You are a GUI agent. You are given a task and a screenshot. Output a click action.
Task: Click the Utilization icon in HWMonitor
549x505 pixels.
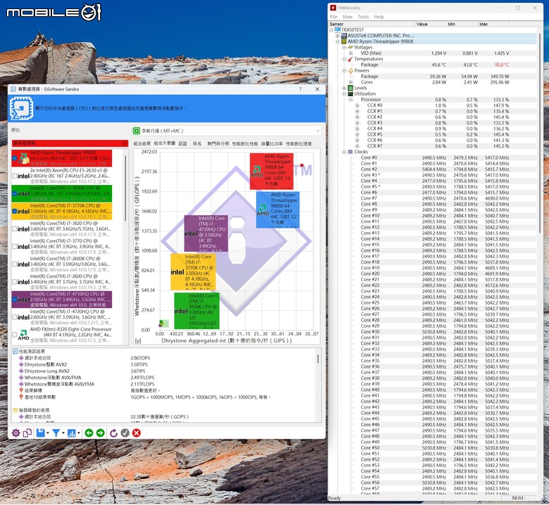coord(351,94)
